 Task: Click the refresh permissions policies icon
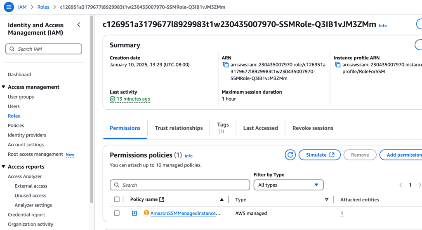tap(290, 155)
